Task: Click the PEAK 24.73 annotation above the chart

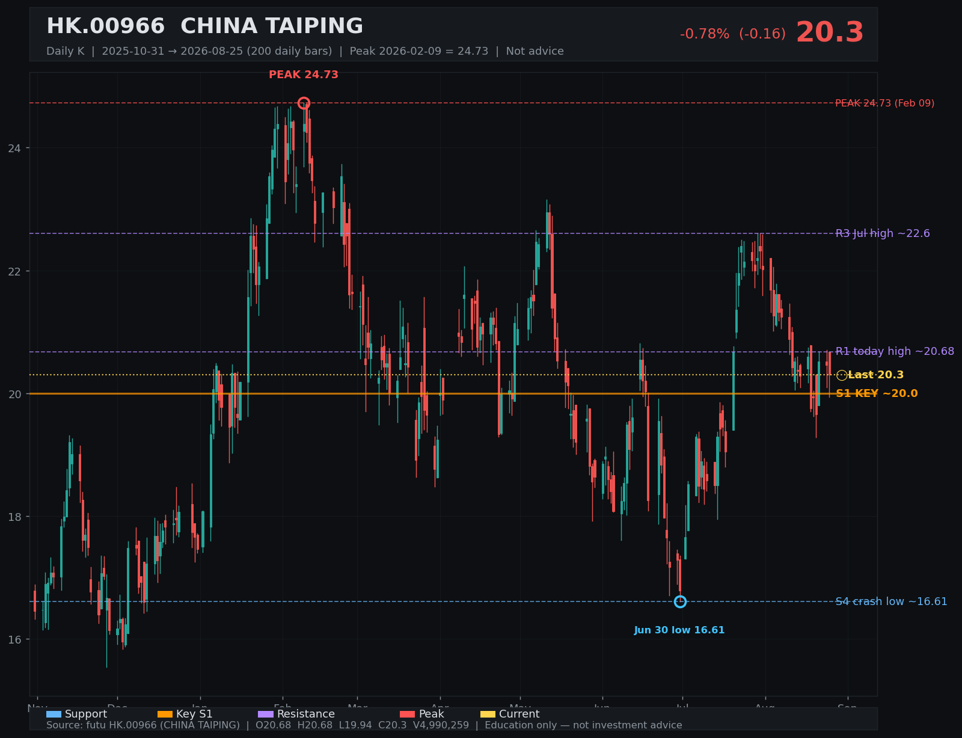Action: [304, 75]
